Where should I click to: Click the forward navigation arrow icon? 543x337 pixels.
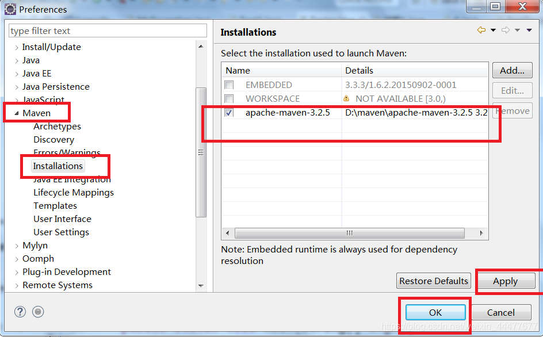tap(506, 30)
